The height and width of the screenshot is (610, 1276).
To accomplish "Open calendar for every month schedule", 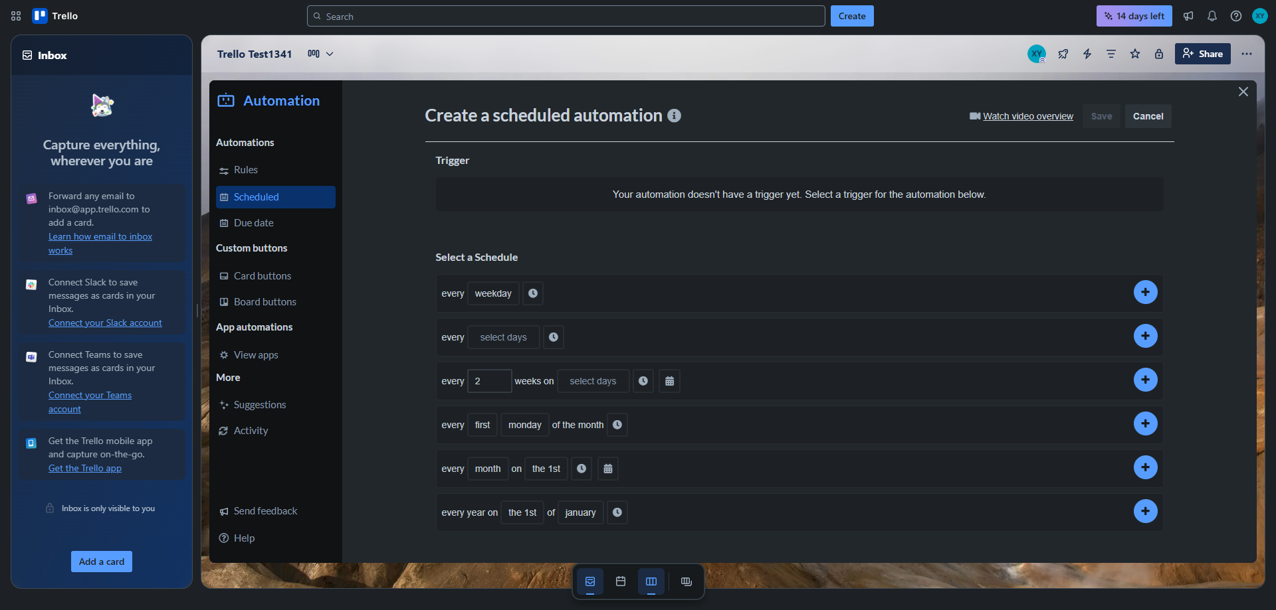I will pyautogui.click(x=608, y=469).
